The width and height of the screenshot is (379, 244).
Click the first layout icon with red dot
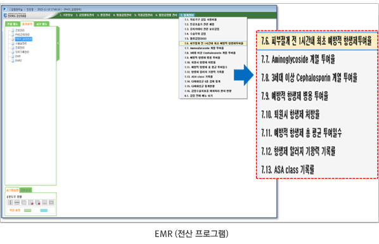(x=31, y=202)
